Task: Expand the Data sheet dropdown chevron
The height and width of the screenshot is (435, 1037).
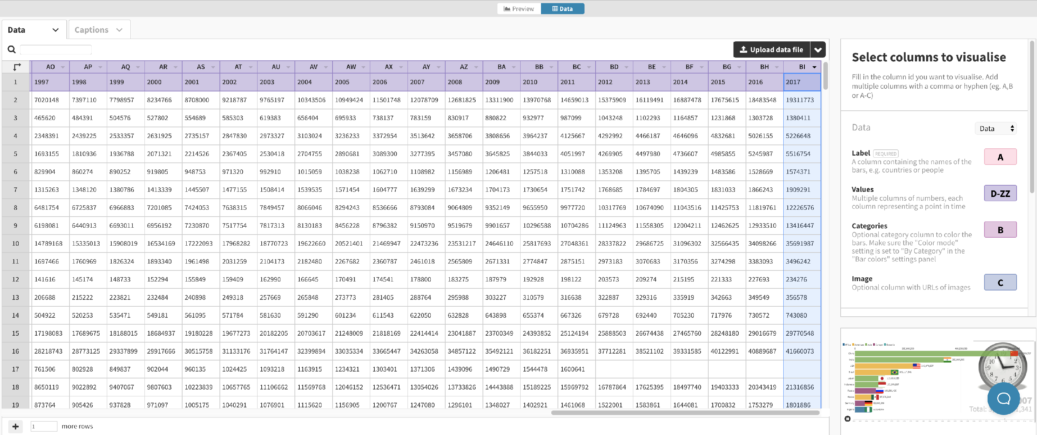Action: coord(56,30)
